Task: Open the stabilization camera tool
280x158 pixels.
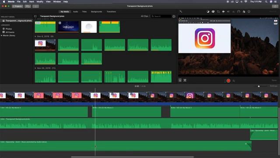Action: (223, 12)
